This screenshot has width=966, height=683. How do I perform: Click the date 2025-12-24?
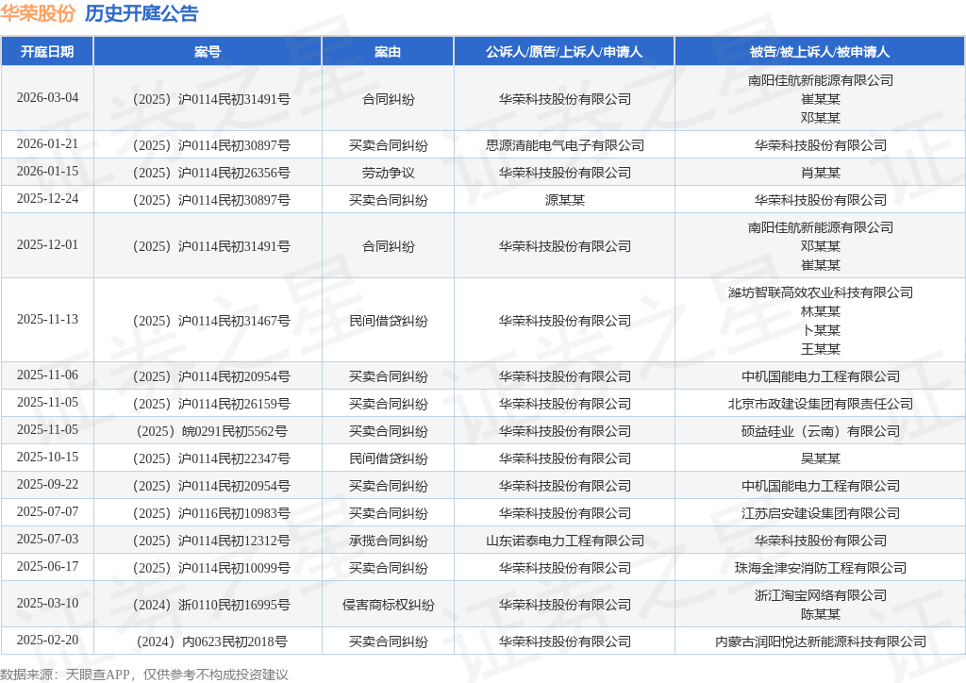pos(47,198)
